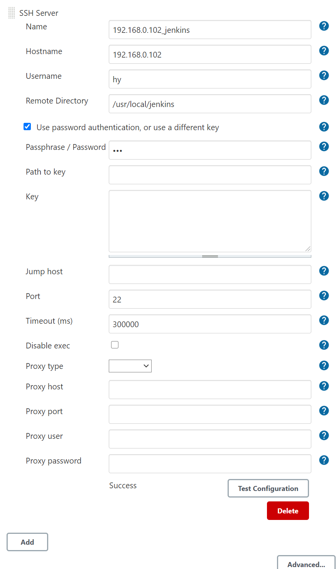
Task: Open Advanced settings section
Action: click(x=306, y=564)
